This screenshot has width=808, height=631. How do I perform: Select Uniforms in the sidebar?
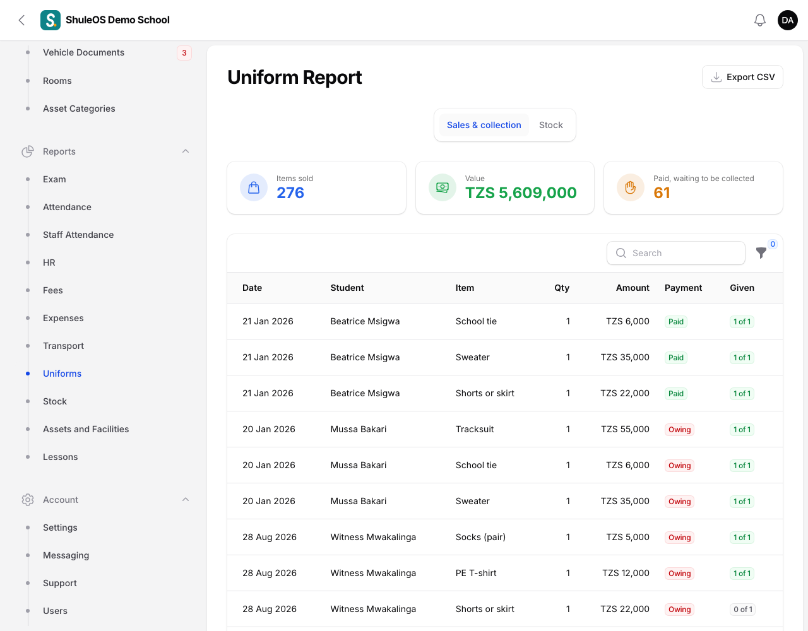tap(62, 374)
